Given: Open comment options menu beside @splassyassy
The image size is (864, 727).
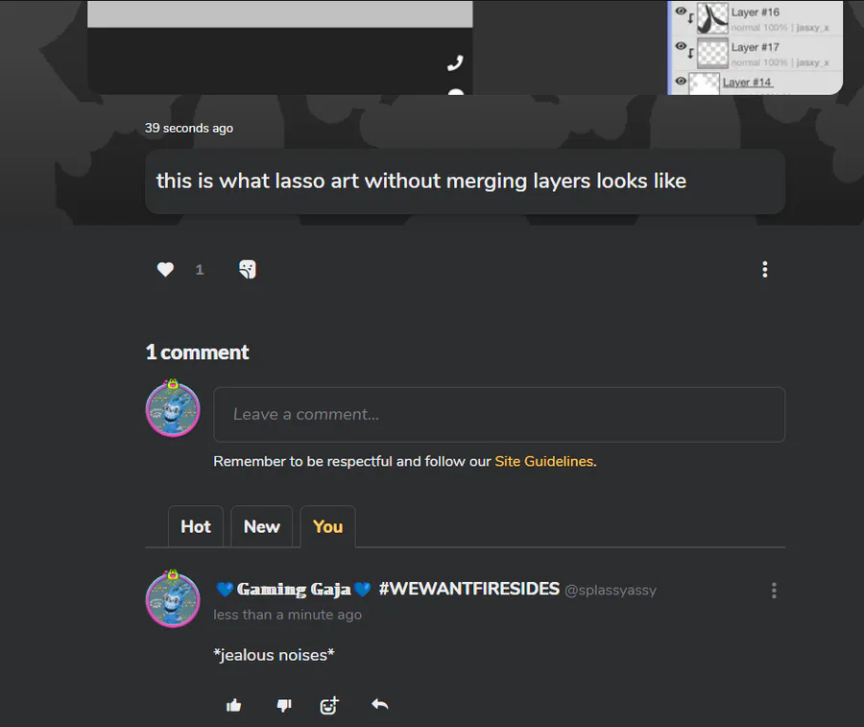Looking at the screenshot, I should [774, 591].
